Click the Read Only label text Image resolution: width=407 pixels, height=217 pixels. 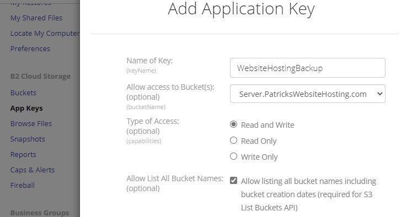click(259, 141)
